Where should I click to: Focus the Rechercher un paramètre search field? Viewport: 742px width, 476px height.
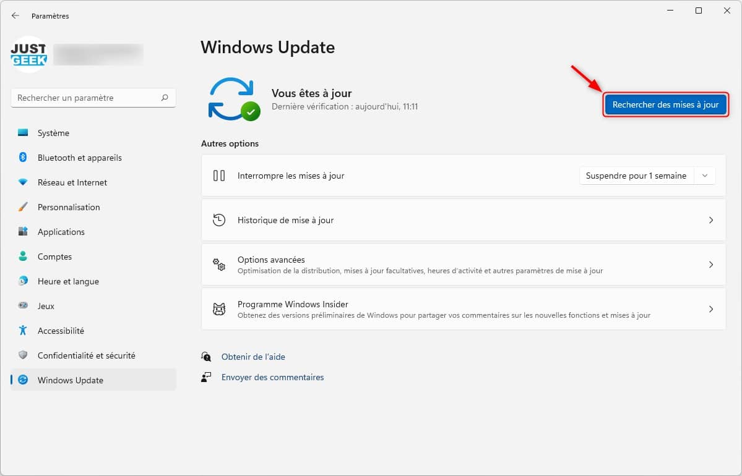coord(93,98)
